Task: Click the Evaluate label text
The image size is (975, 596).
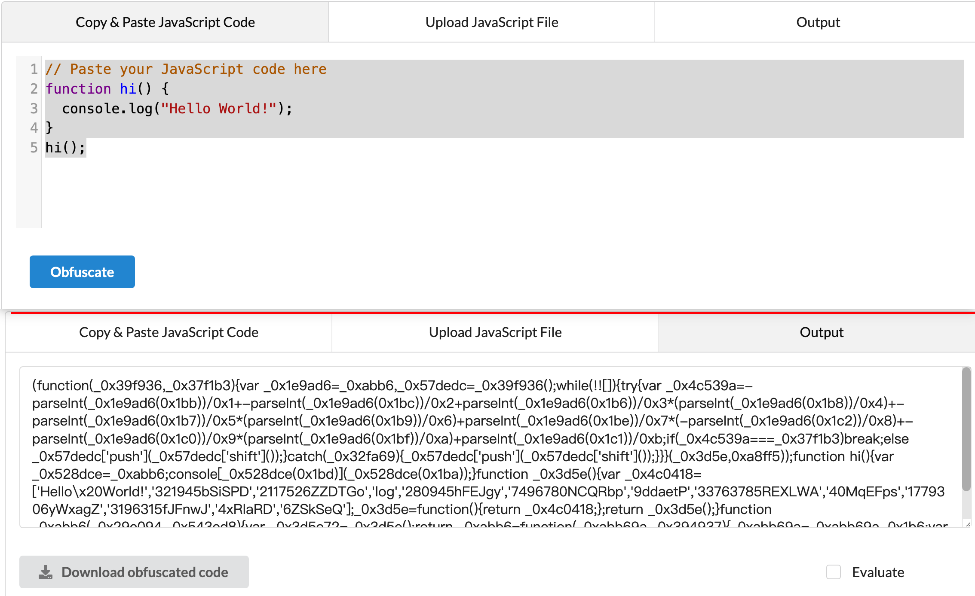Action: point(878,572)
